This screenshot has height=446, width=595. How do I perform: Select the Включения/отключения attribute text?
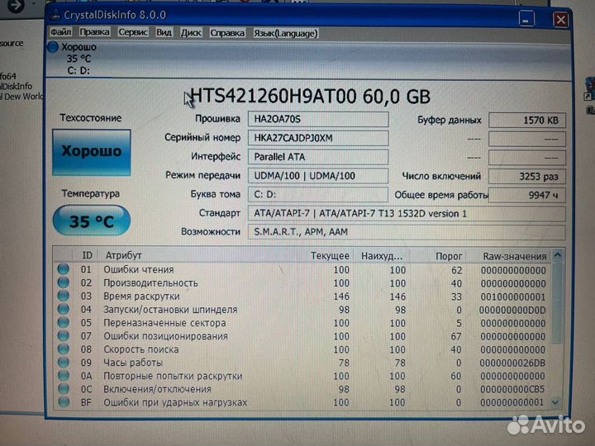click(157, 389)
